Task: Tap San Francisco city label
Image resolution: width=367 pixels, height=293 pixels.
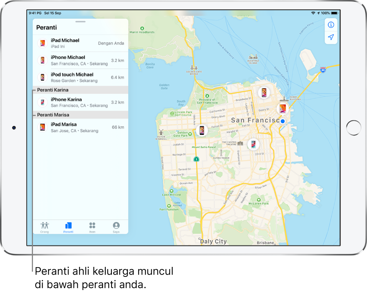Action: pos(256,120)
